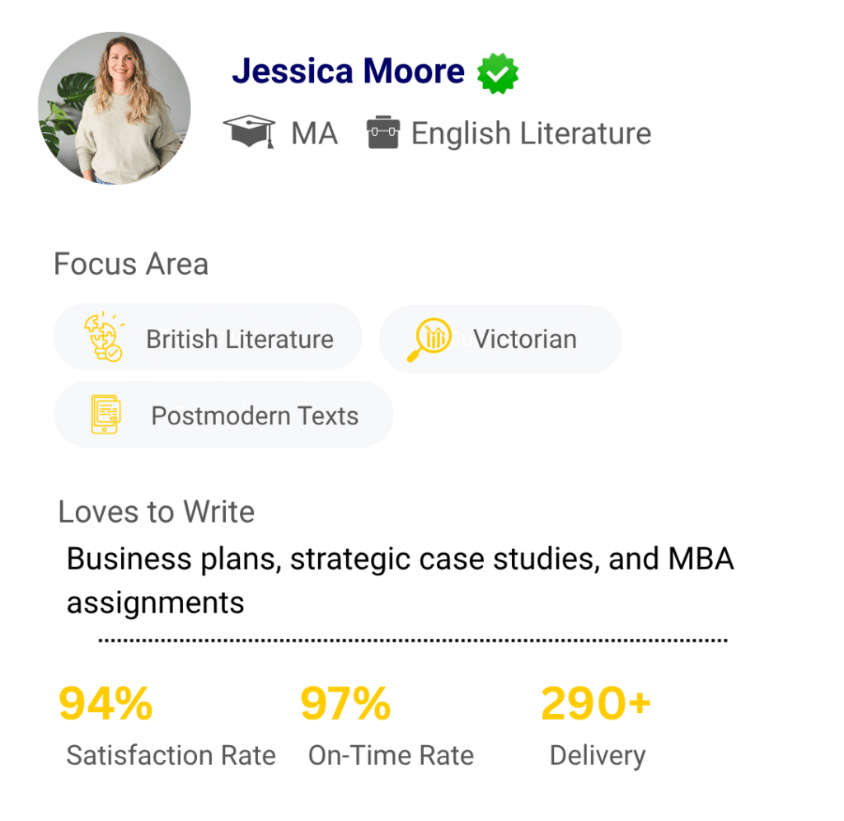Open Jessica Moore's profile photo
Image resolution: width=844 pixels, height=821 pixels.
tap(115, 108)
